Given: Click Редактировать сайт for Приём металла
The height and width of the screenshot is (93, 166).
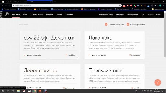Looking at the screenshot, I should [97, 88].
